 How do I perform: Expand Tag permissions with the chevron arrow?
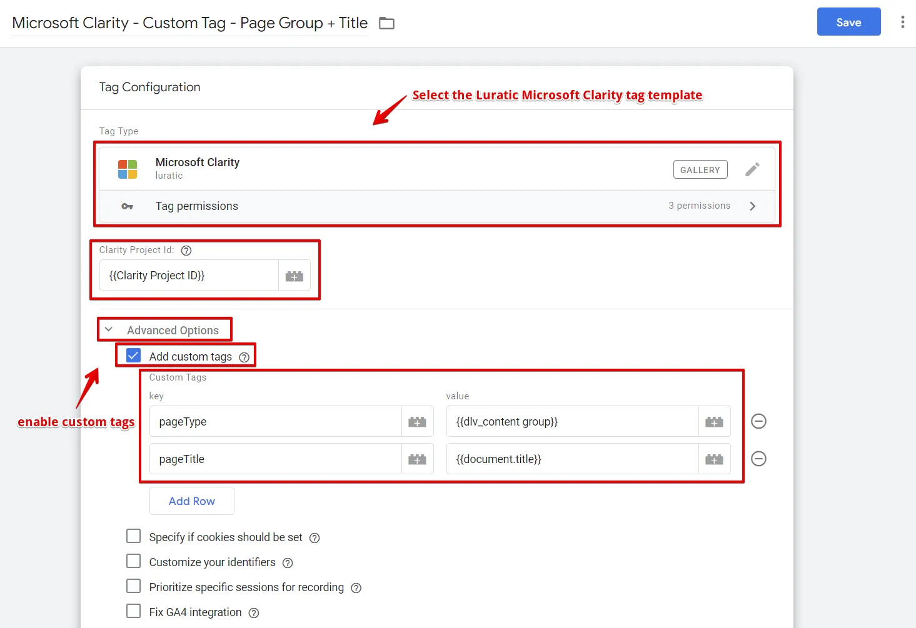pyautogui.click(x=752, y=206)
